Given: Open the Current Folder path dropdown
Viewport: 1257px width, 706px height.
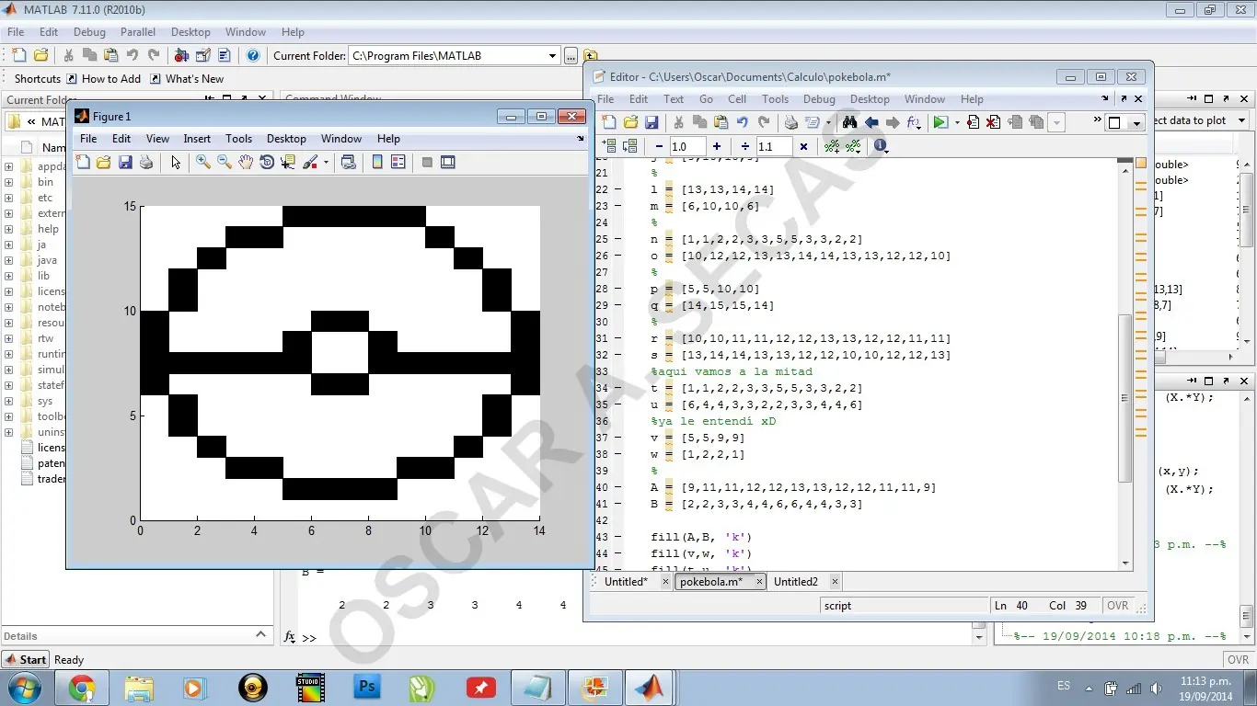Looking at the screenshot, I should [x=552, y=56].
